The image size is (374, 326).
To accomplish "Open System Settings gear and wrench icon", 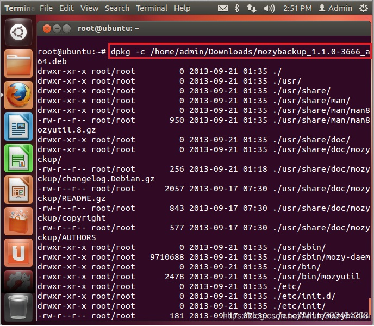I will click(x=18, y=283).
